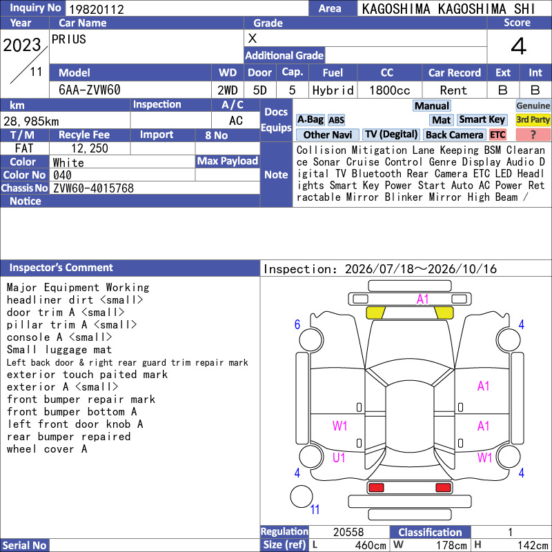552x552 pixels.
Task: Click the grade value X
Action: click(253, 39)
